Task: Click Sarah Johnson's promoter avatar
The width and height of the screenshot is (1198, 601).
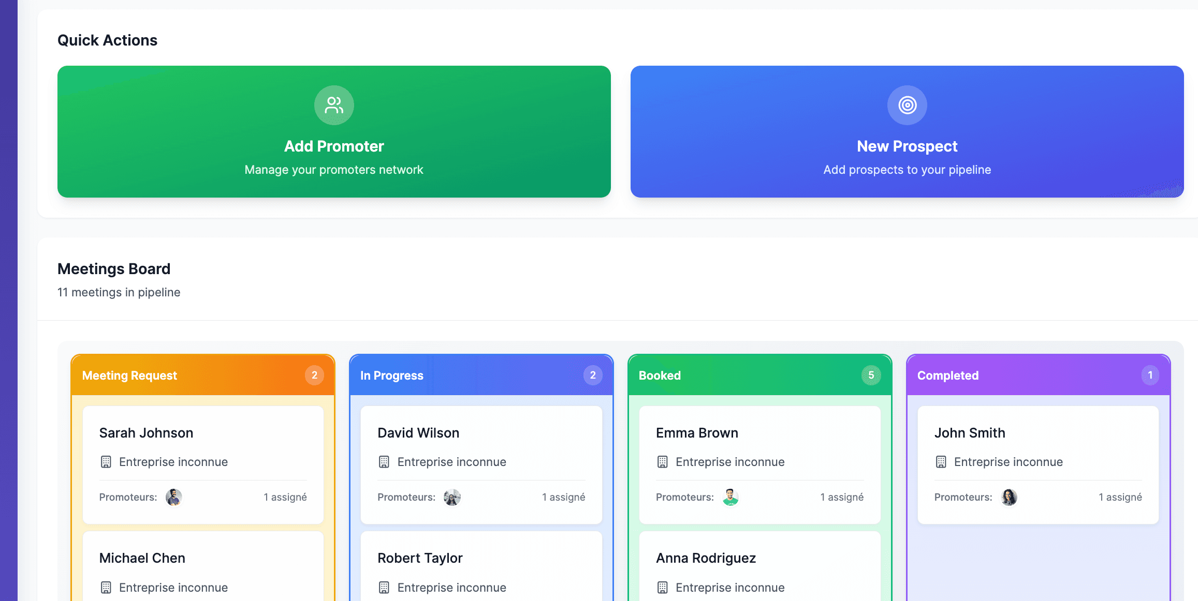Action: pos(174,497)
